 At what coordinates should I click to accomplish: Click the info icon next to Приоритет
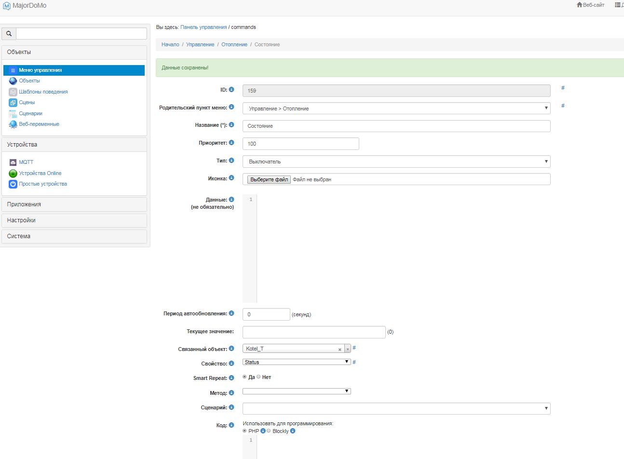click(x=231, y=143)
